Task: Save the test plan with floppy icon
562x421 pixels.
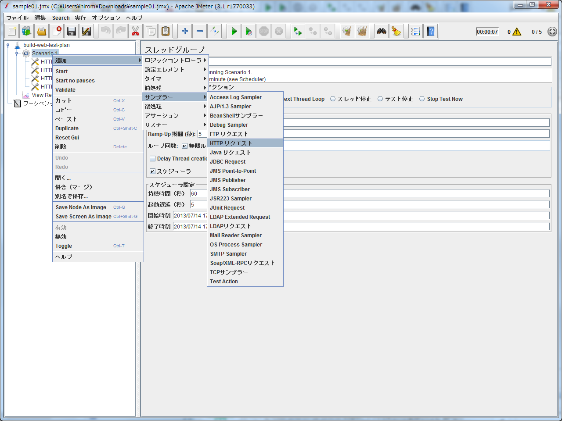Action: [72, 31]
